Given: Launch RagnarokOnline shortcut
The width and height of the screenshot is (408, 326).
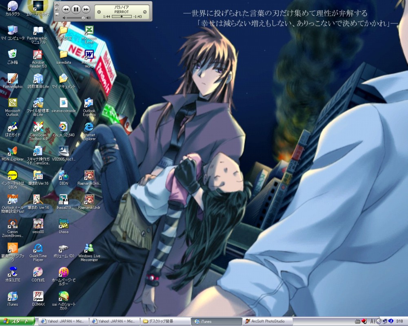Looking at the screenshot, I should tap(89, 178).
